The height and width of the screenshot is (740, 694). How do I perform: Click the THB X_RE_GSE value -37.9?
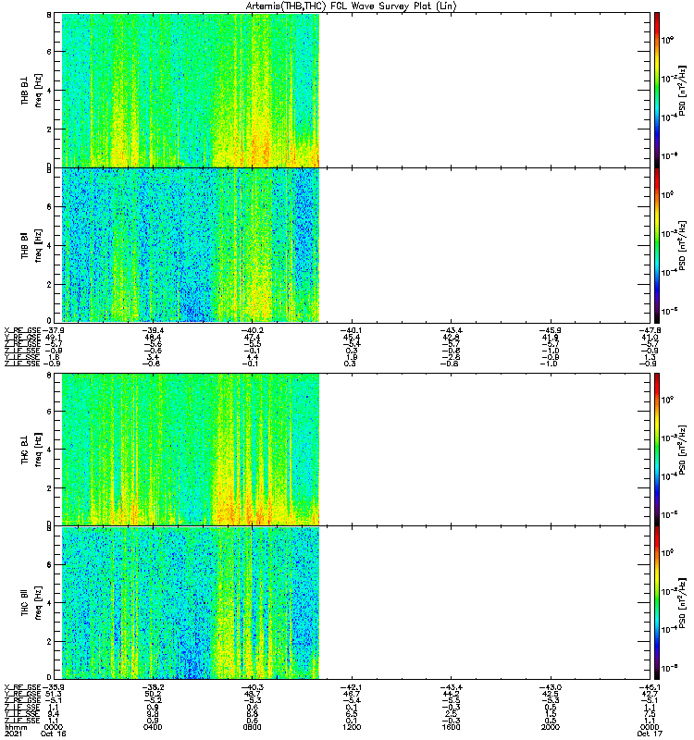(x=54, y=331)
